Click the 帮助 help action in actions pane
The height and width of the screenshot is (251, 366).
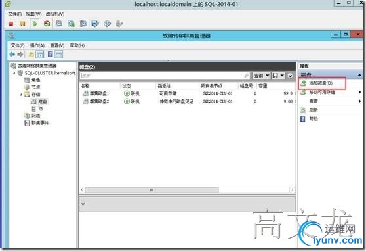click(314, 119)
